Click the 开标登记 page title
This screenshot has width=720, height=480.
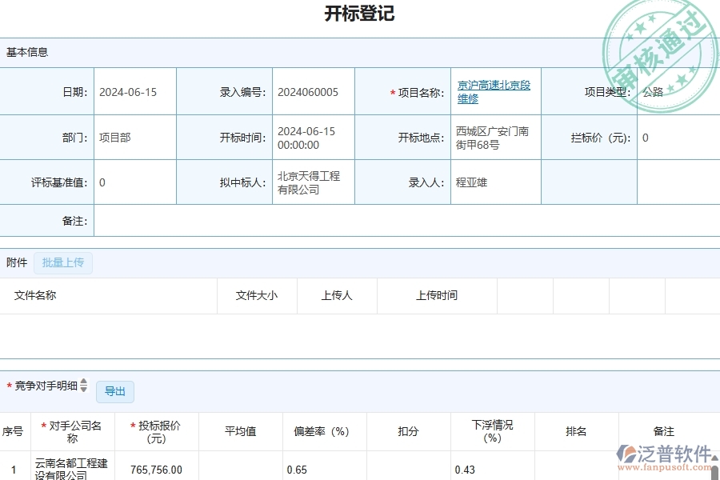359,14
